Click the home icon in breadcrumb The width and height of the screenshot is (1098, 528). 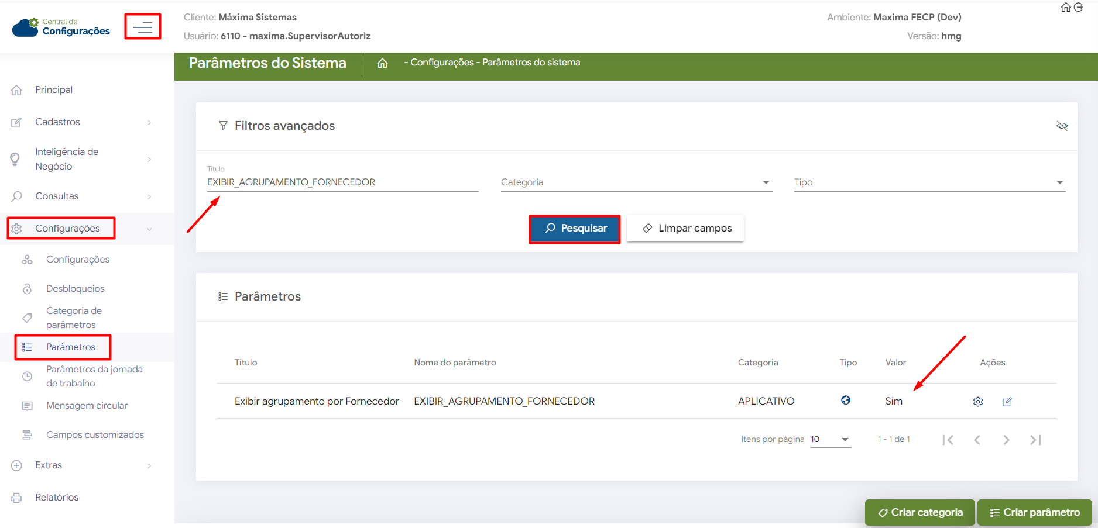[382, 63]
